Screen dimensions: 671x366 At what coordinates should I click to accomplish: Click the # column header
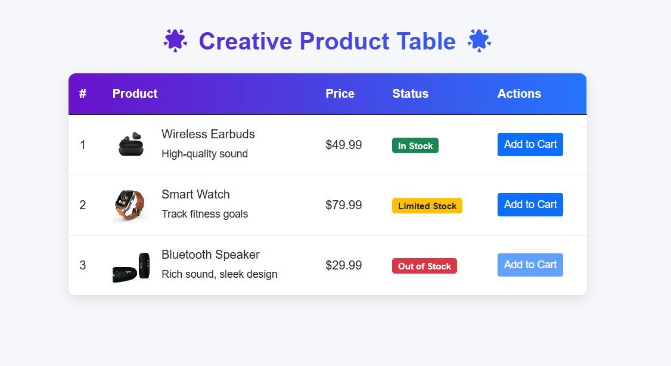82,94
